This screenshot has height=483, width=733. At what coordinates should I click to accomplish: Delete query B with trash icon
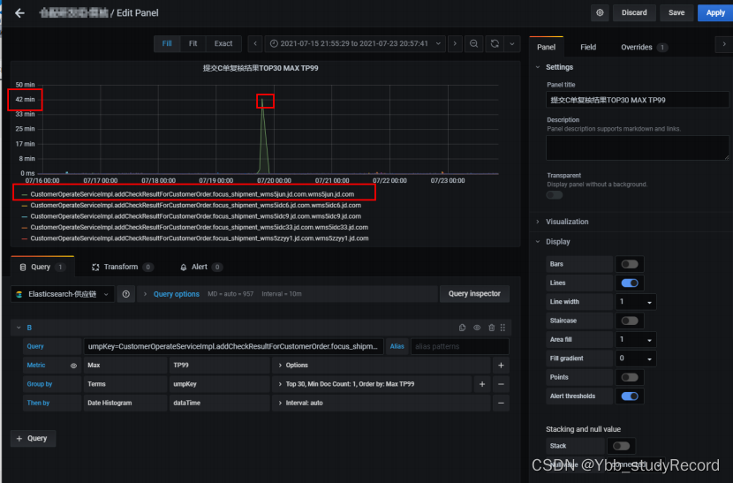pos(491,328)
